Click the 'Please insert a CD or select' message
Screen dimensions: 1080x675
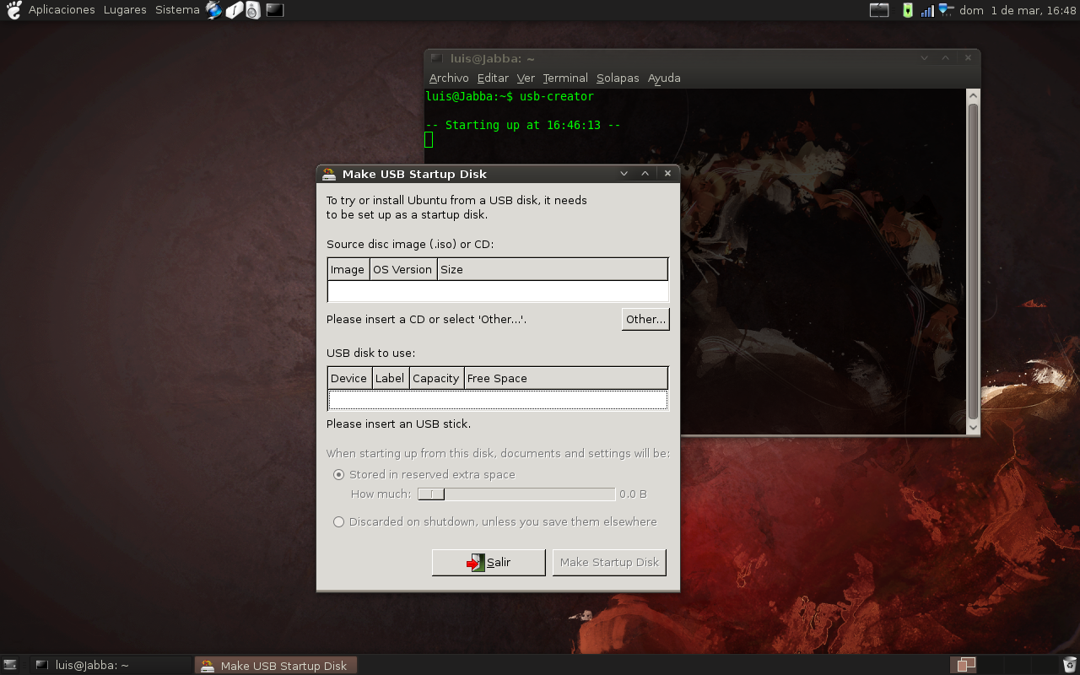click(426, 319)
